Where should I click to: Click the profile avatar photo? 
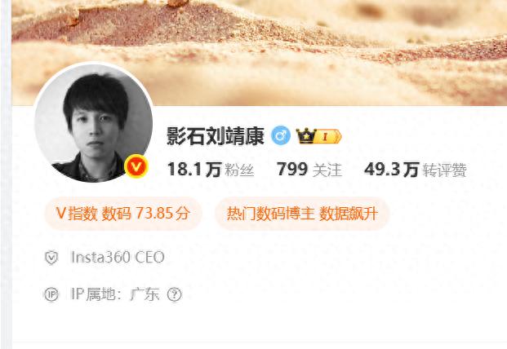(93, 123)
